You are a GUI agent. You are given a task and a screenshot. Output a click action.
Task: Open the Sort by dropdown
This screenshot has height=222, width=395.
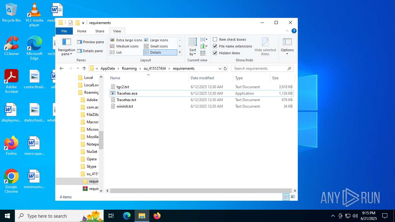pyautogui.click(x=193, y=47)
